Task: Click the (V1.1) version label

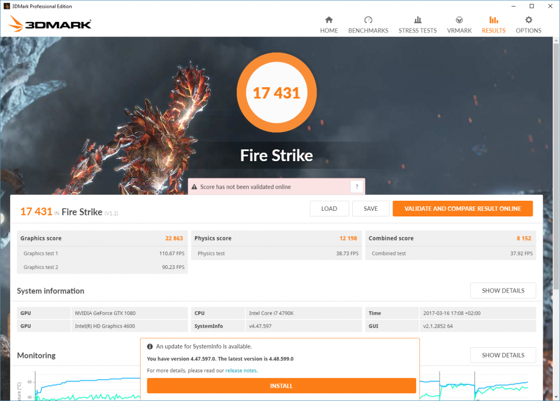Action: [111, 213]
